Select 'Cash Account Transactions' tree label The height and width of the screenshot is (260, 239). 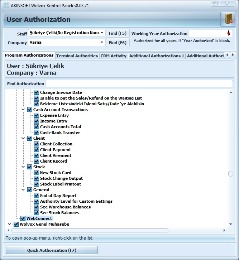click(x=60, y=110)
